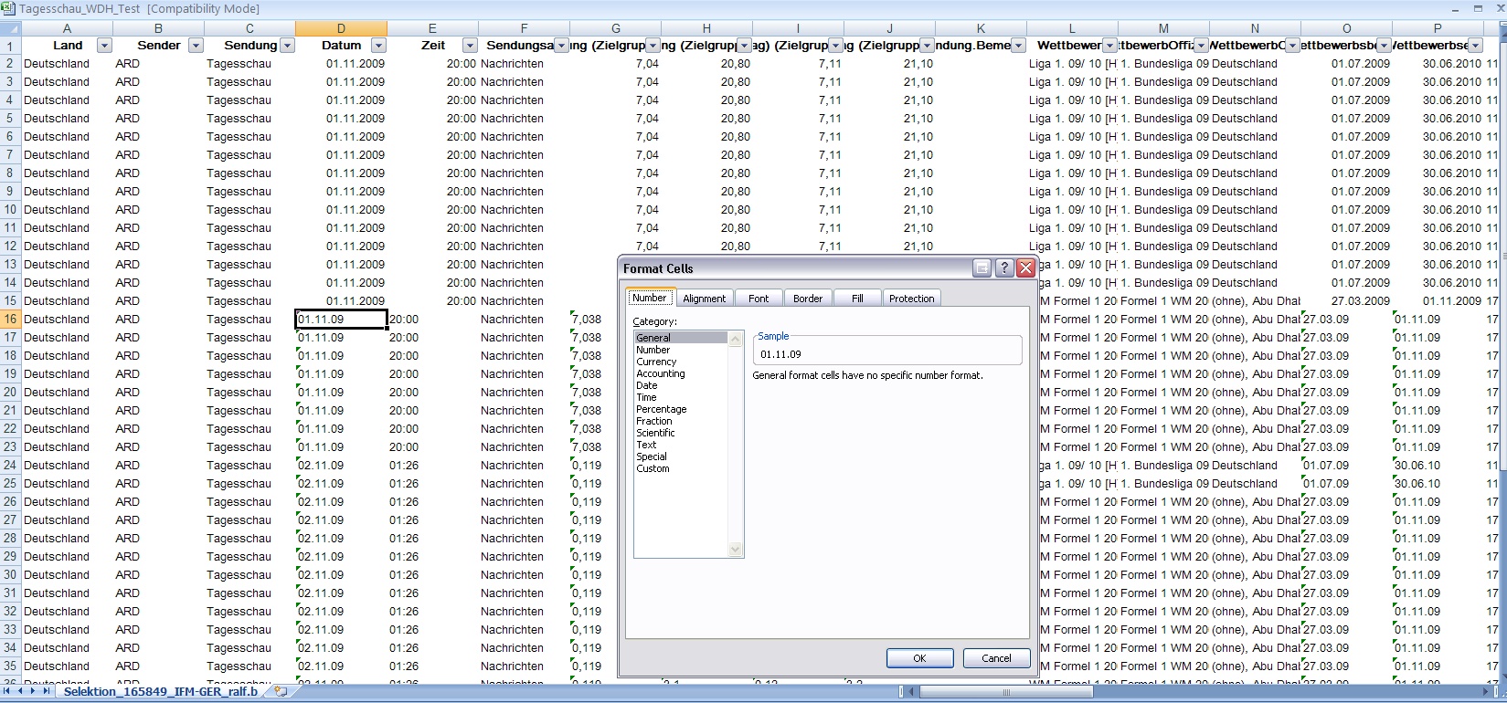1507x703 pixels.
Task: Select the Time category
Action: (681, 397)
